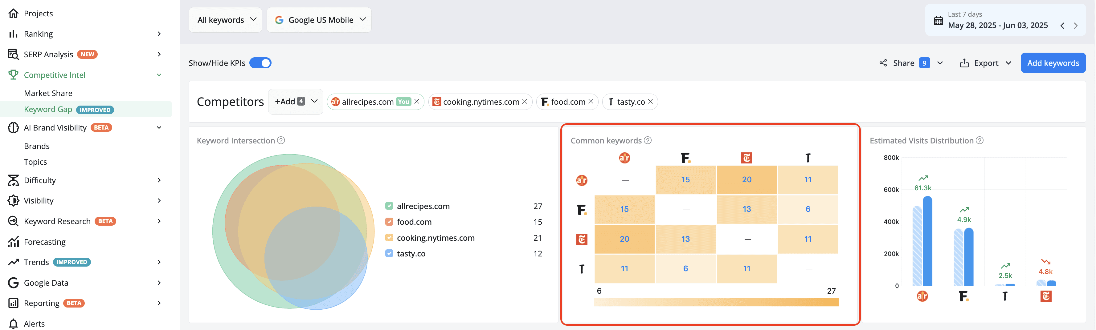Click the Ranking bar chart icon
Viewport: 1096px width, 330px height.
tap(13, 34)
